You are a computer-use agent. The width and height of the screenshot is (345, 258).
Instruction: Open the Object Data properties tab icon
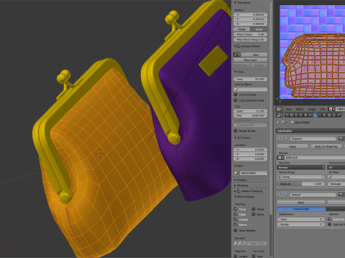(320, 115)
